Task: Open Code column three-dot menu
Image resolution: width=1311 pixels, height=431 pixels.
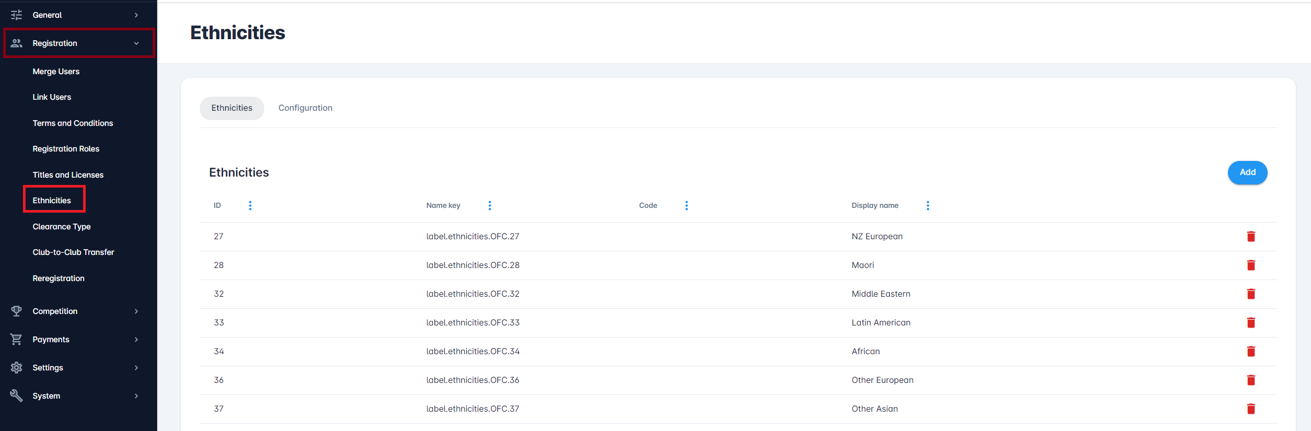Action: 687,206
